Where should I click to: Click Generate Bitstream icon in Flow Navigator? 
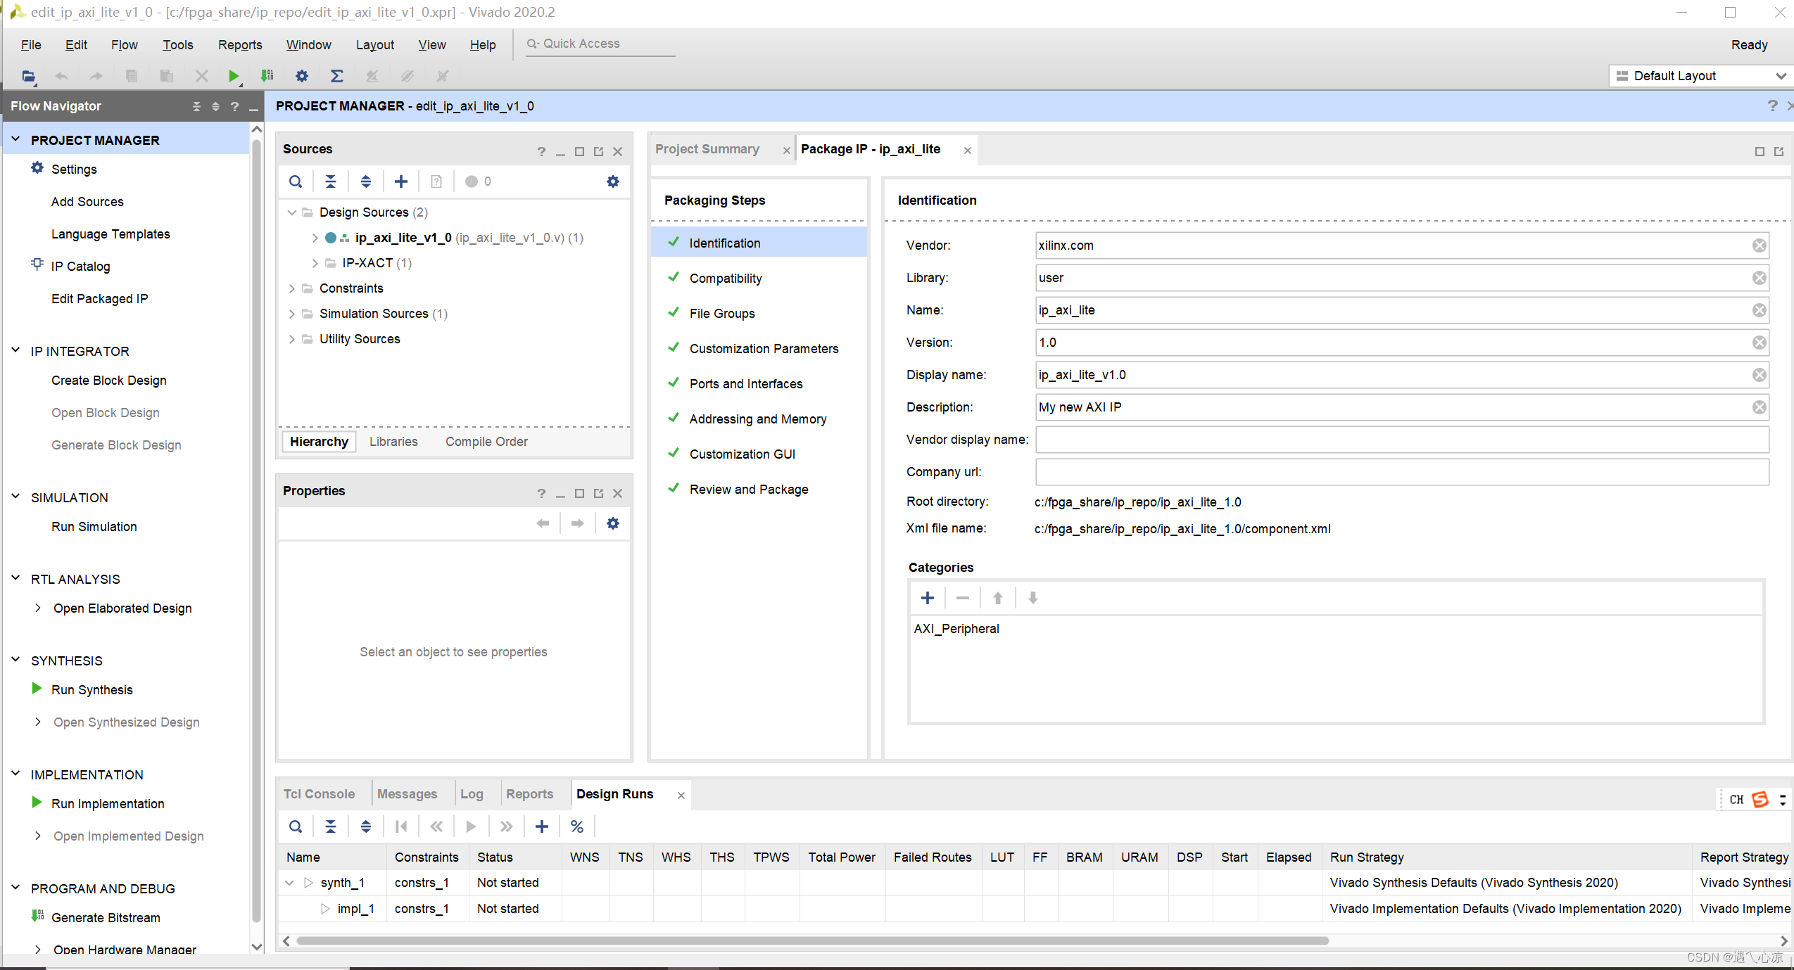[37, 917]
